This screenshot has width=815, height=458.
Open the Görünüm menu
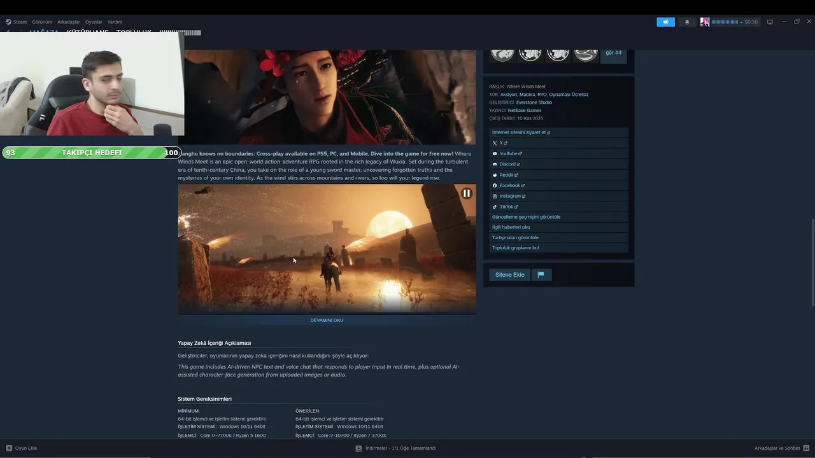coord(42,22)
